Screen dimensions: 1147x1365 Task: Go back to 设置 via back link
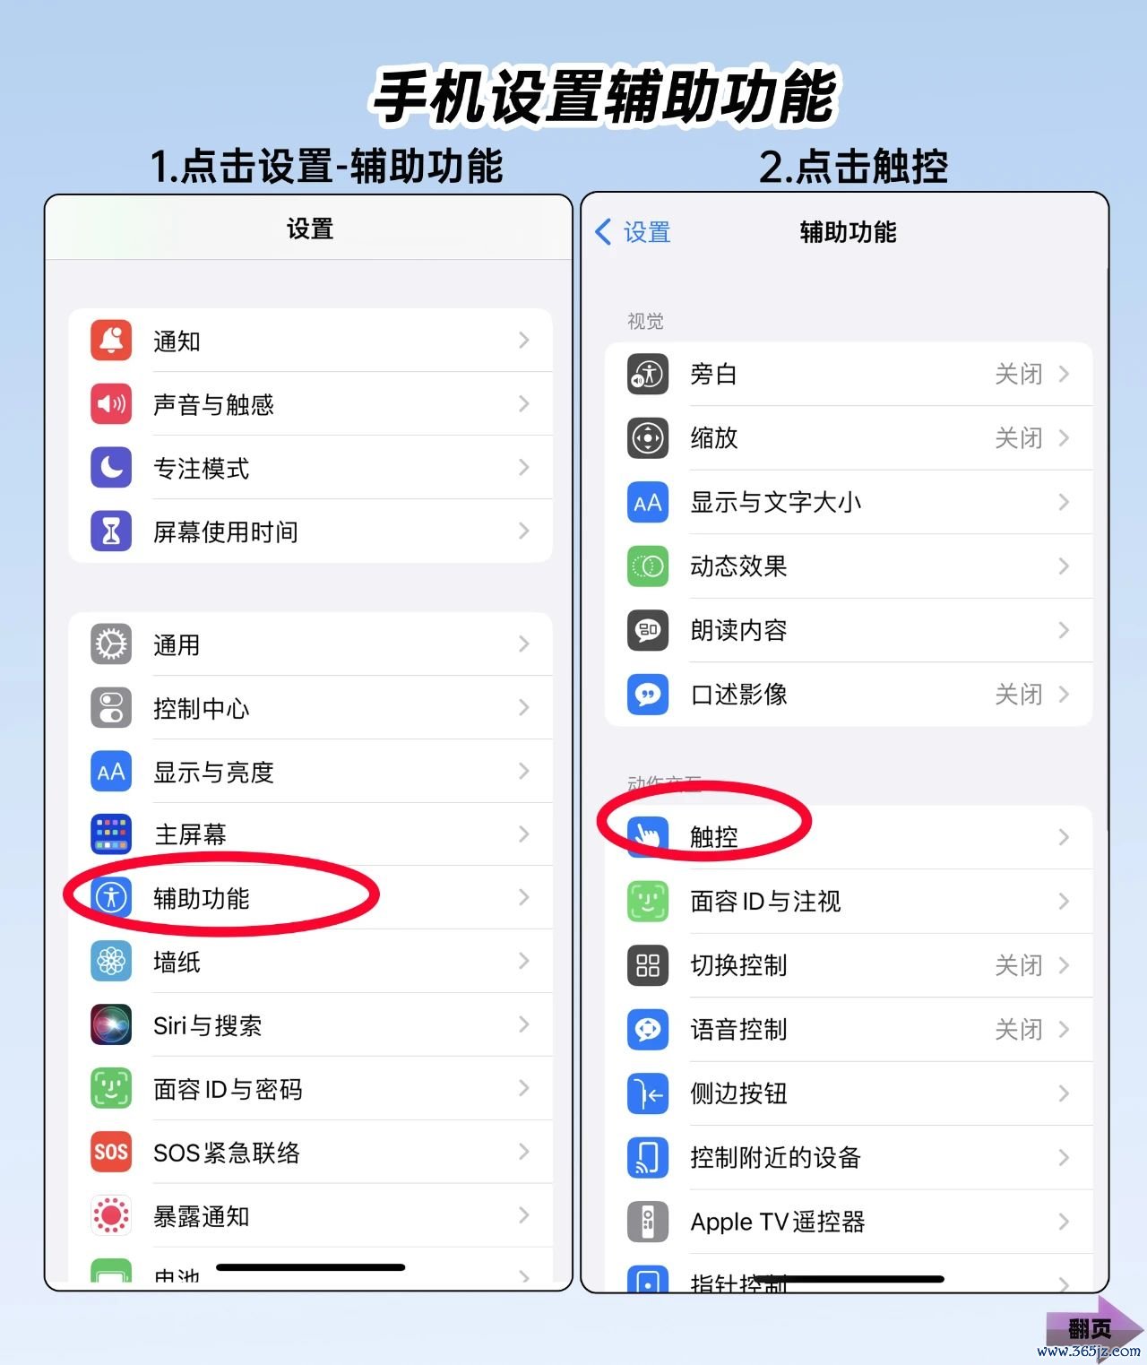point(634,232)
